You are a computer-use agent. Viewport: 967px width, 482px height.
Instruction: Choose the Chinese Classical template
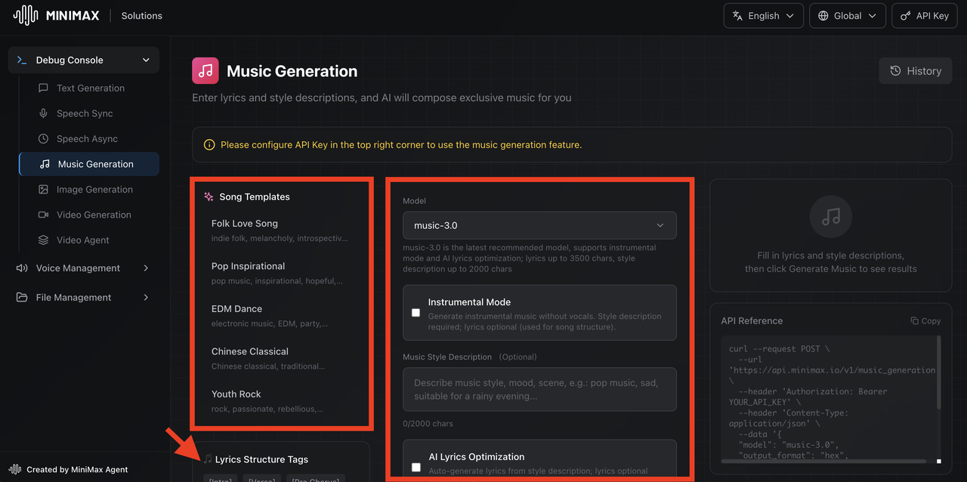pos(280,358)
